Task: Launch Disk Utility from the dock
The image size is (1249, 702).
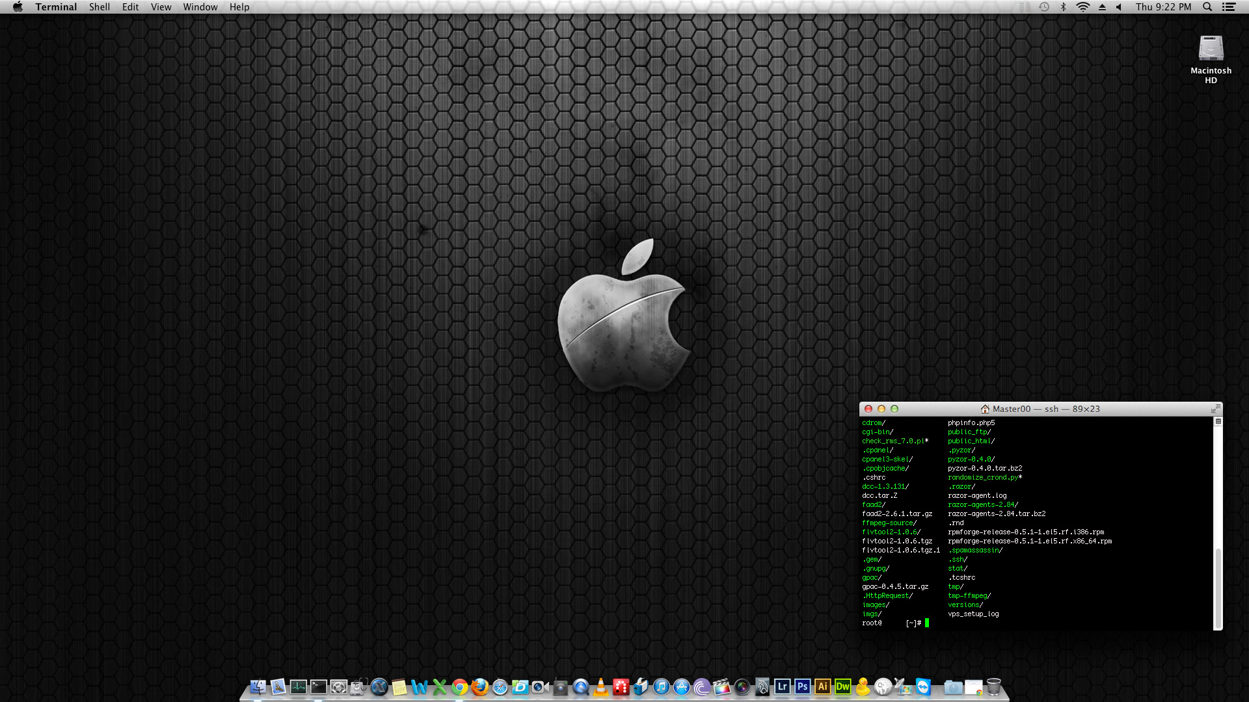Action: (x=358, y=686)
